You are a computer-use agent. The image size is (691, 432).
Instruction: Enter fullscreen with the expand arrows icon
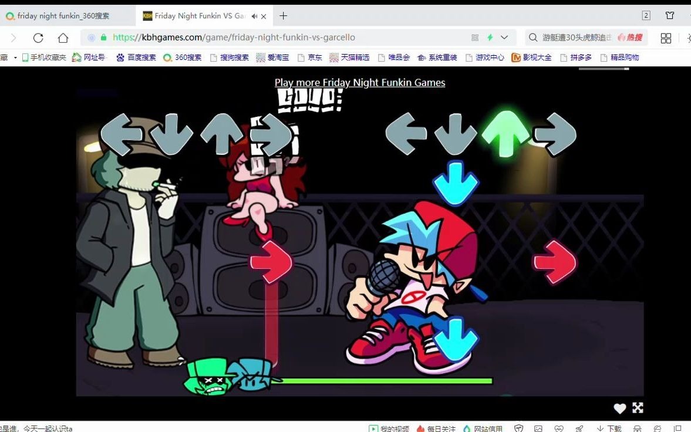tap(638, 408)
